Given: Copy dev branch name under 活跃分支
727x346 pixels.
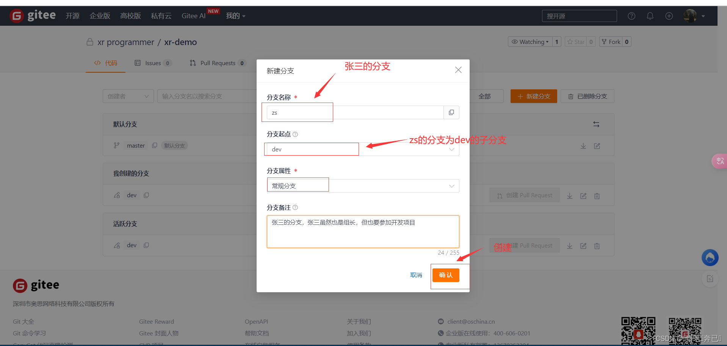Looking at the screenshot, I should (146, 245).
